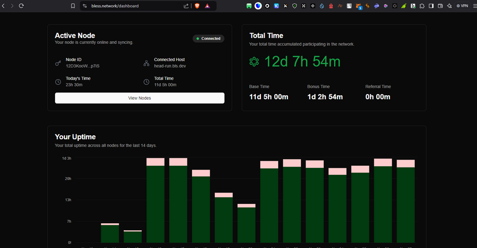Click the Today's Time value 23h 30m
This screenshot has width=477, height=248.
74,85
